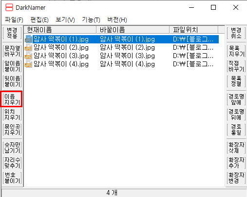Click the 4 개 status bar count
The height and width of the screenshot is (197, 247).
tap(112, 193)
